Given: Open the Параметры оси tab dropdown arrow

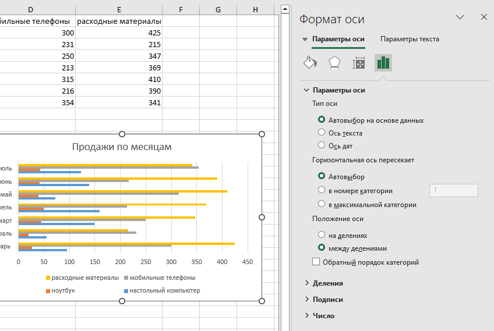Looking at the screenshot, I should (304, 40).
